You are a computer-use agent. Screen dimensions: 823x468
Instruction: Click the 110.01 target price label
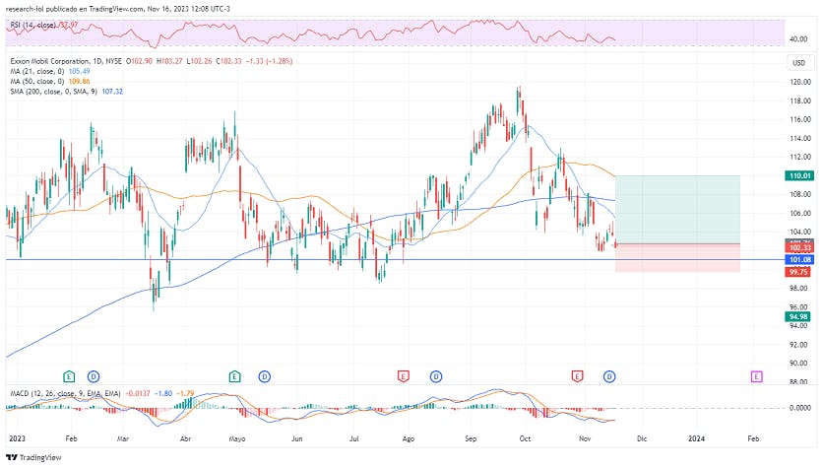(x=799, y=176)
